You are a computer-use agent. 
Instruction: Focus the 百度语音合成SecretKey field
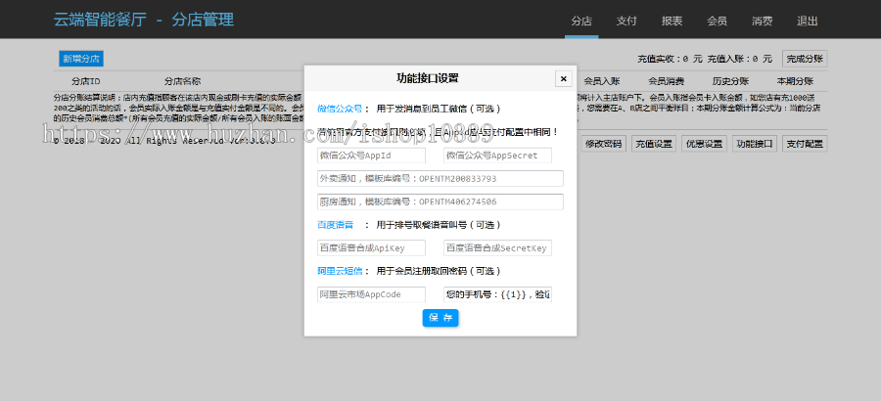(497, 247)
